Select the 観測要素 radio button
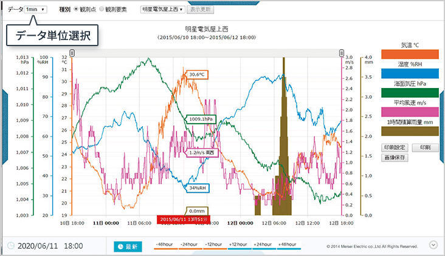 102,10
